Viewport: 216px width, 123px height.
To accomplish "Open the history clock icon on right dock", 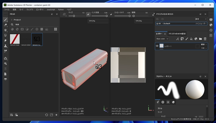I will (x=211, y=30).
